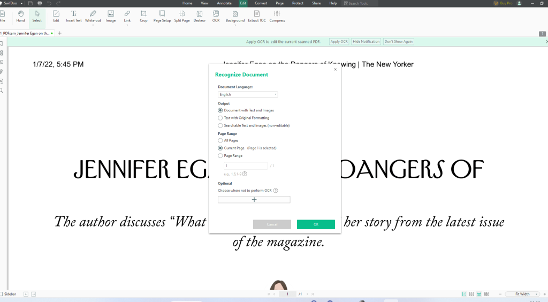The image size is (548, 302).
Task: Choose All Pages radio button
Action: pyautogui.click(x=220, y=140)
